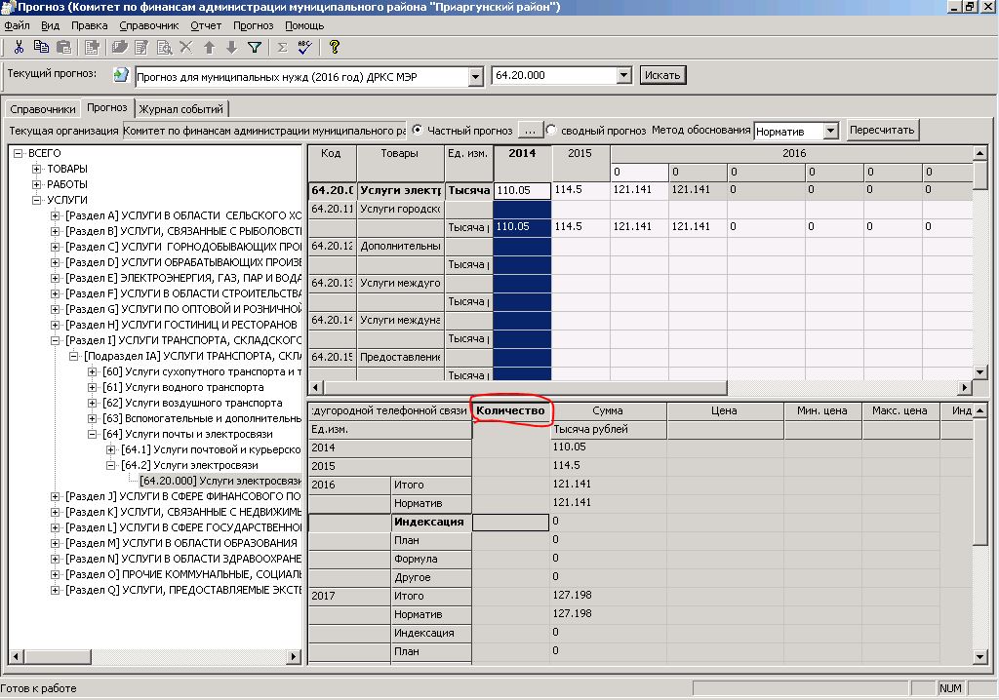Open the Справочник menu

(x=149, y=25)
